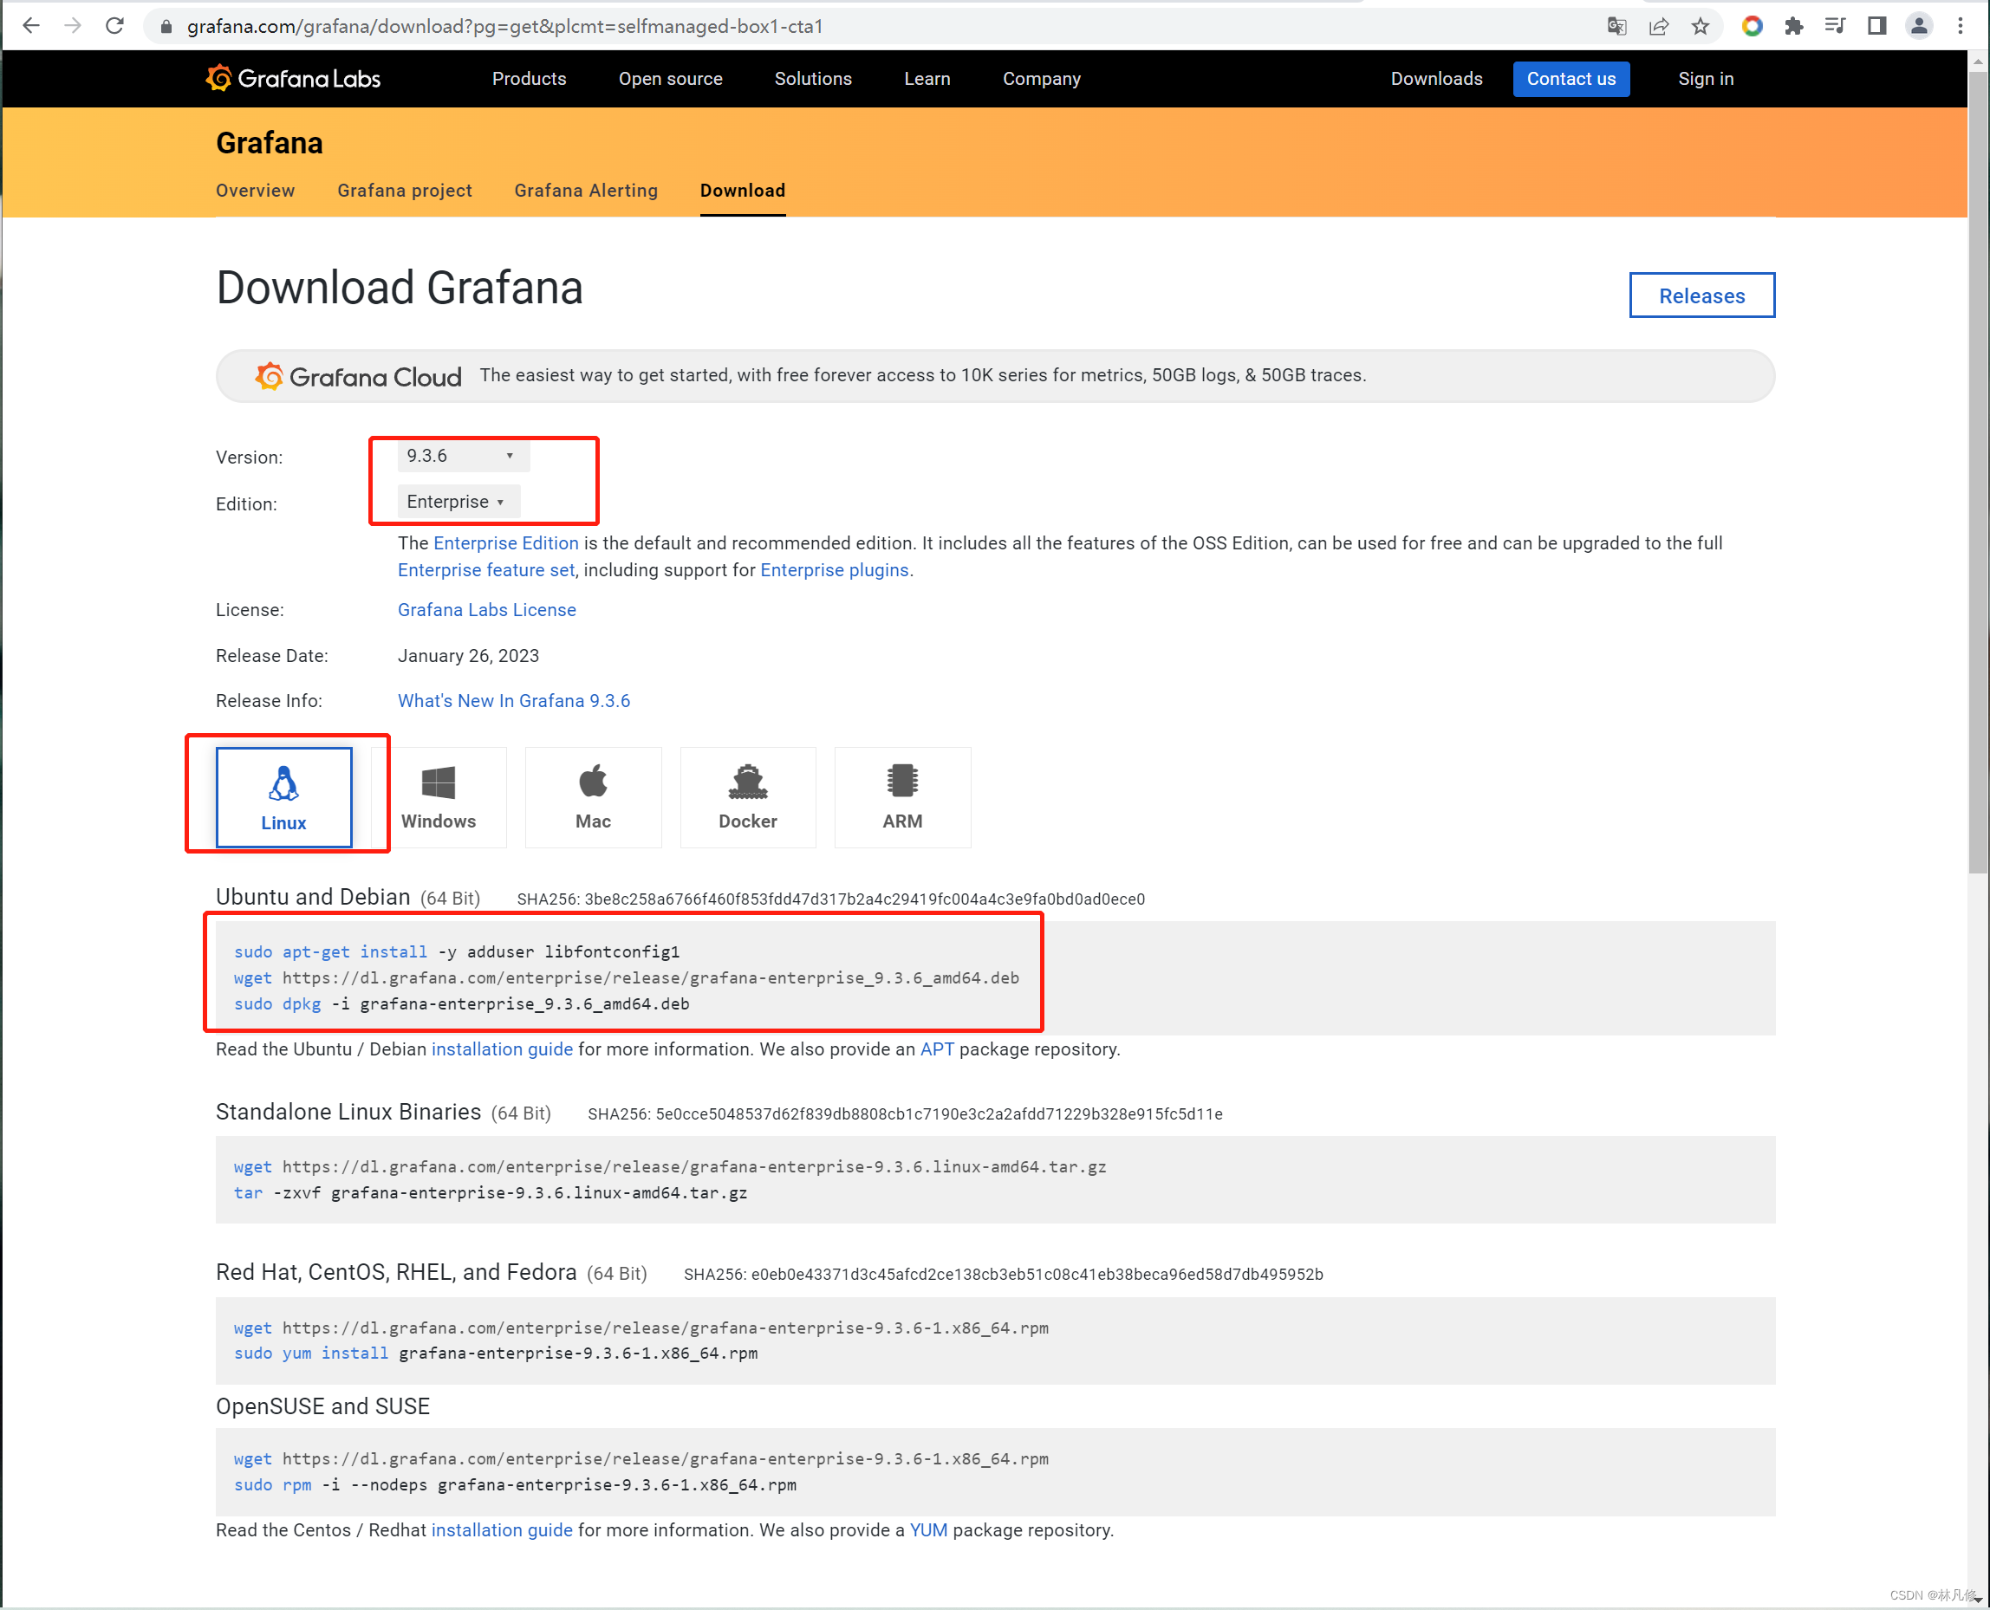Screen dimensions: 1990x1610
Task: Click the Contact us button
Action: [x=1570, y=79]
